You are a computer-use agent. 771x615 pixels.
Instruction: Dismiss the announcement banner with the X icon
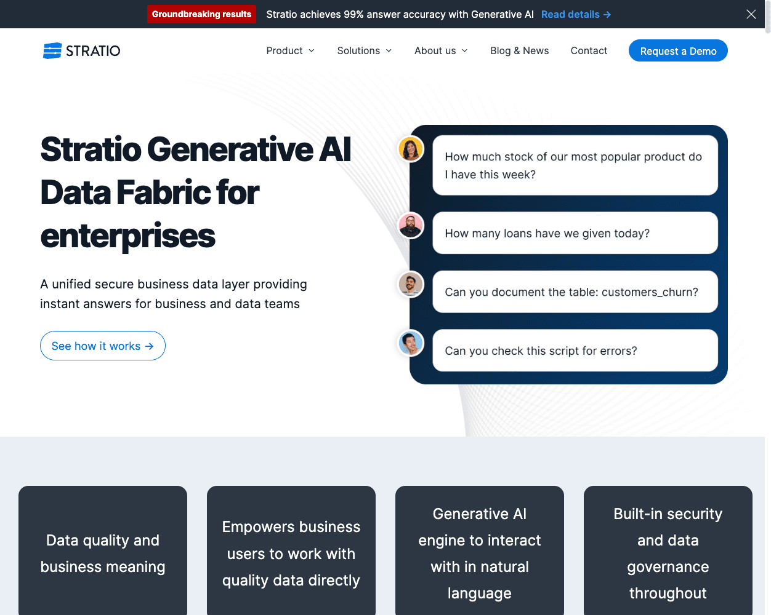(x=751, y=14)
